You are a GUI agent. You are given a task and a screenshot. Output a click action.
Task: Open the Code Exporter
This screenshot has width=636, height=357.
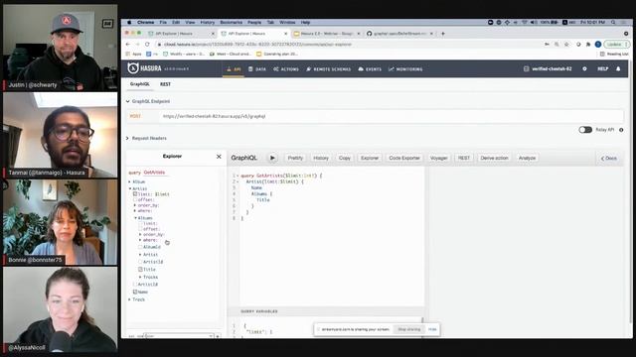tap(404, 158)
